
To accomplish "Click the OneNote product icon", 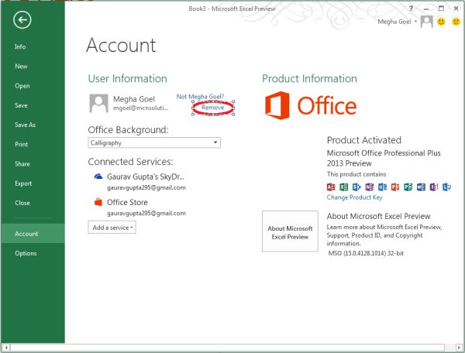I will (x=370, y=187).
